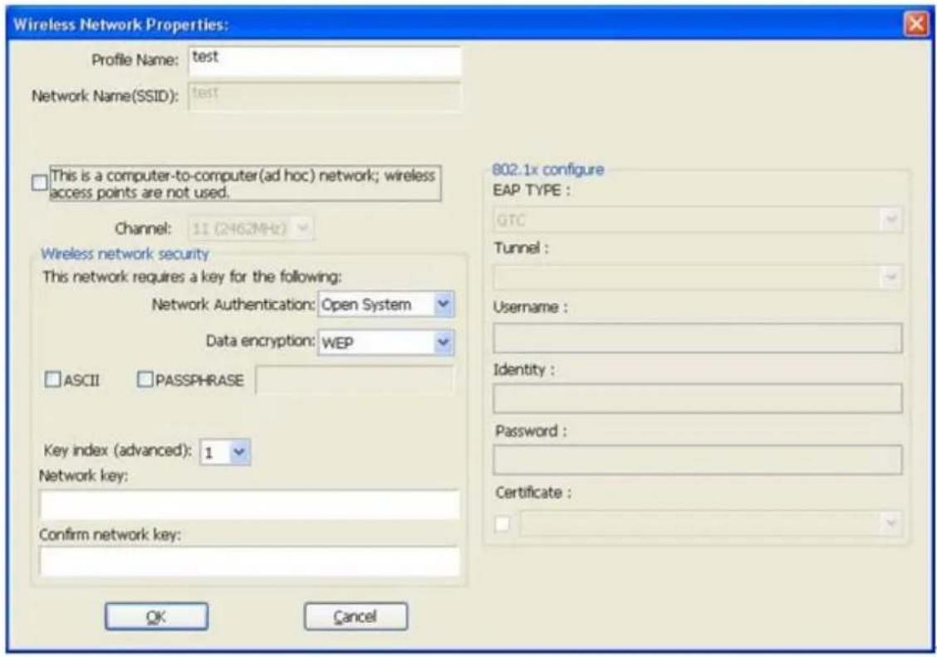Click the Cancel button
The width and height of the screenshot is (937, 657).
[356, 616]
